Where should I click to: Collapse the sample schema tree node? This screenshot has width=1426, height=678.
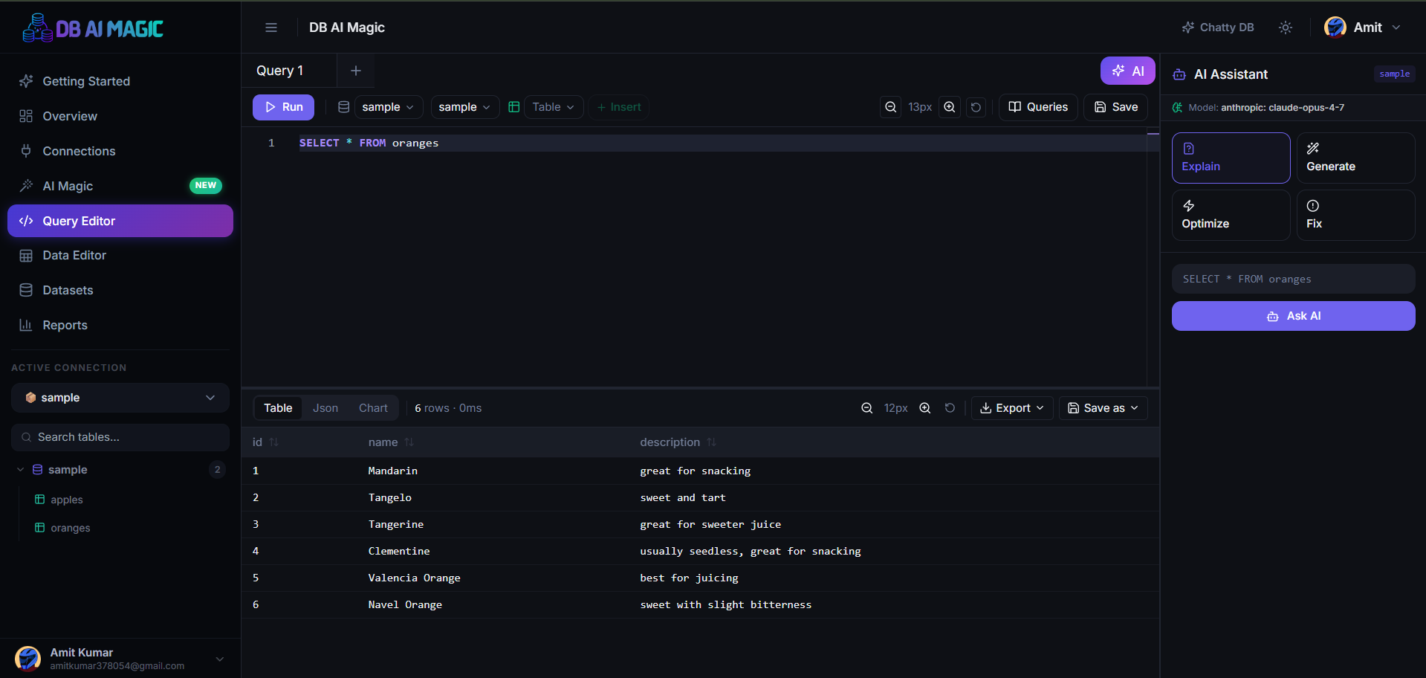click(21, 470)
